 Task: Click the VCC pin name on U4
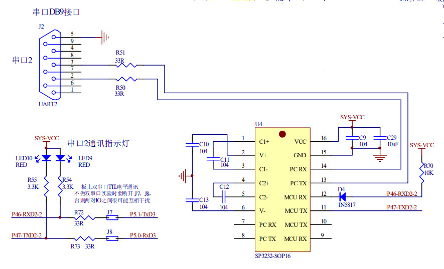click(x=301, y=142)
